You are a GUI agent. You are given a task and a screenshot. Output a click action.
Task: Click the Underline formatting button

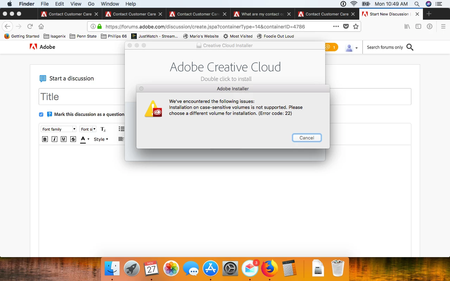click(64, 139)
